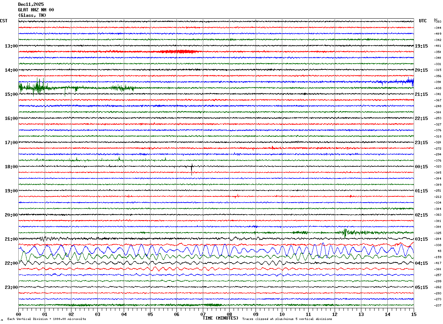Click the vertical division microvolts footer text

46,319
